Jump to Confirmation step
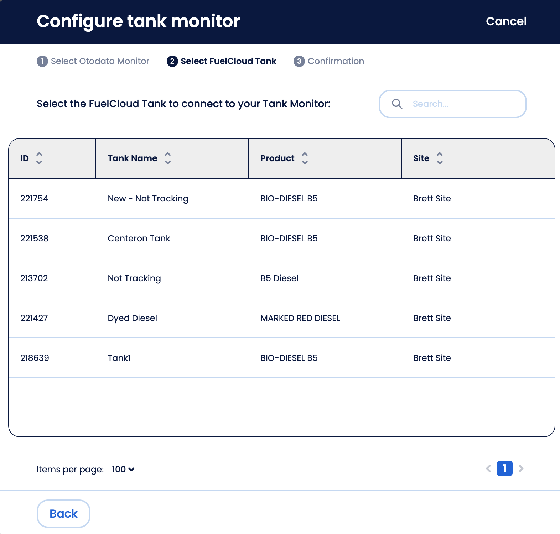The width and height of the screenshot is (560, 534). pos(329,61)
